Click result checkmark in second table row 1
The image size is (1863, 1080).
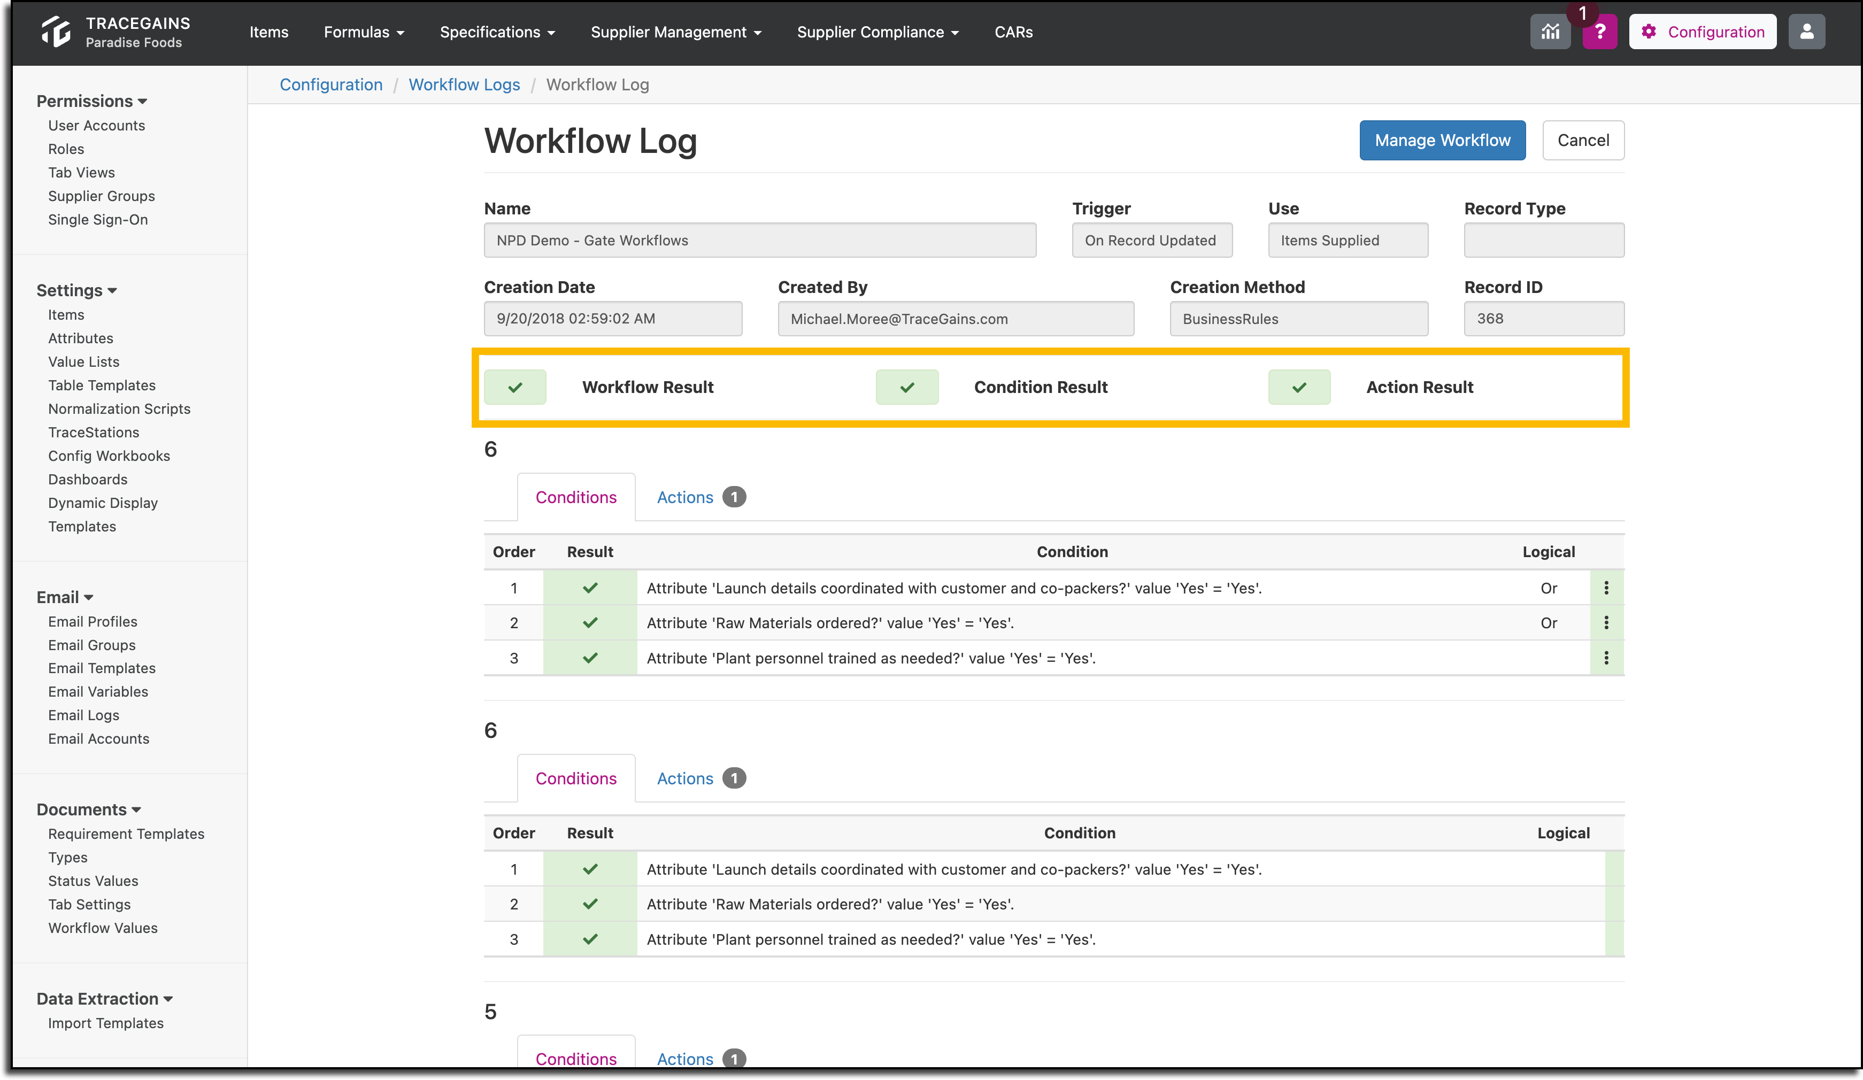pyautogui.click(x=589, y=869)
